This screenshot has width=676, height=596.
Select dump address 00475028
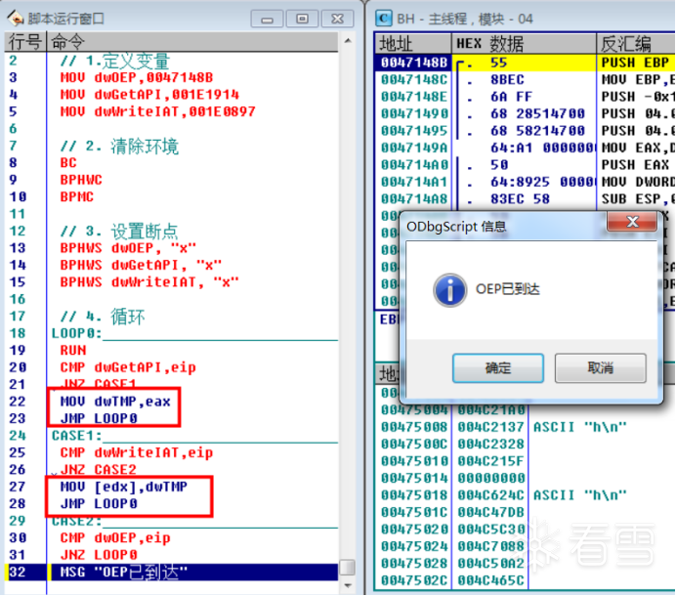(414, 564)
